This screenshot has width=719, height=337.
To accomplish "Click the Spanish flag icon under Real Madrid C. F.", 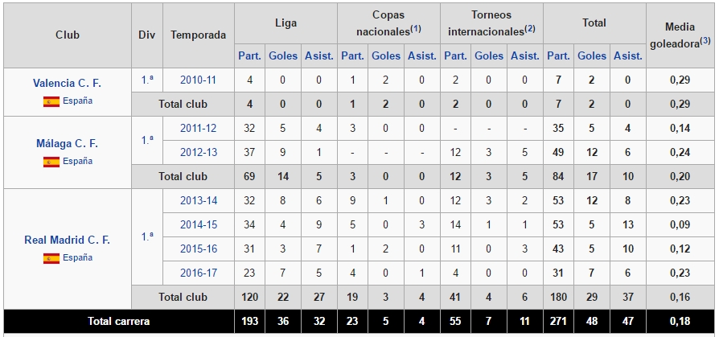I will (x=51, y=258).
